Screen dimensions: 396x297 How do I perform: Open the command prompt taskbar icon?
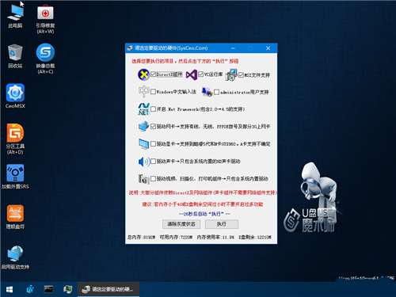(x=48, y=290)
